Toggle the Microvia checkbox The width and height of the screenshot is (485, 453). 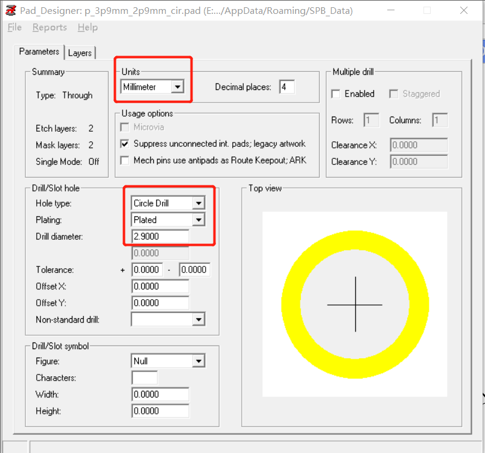(x=125, y=127)
